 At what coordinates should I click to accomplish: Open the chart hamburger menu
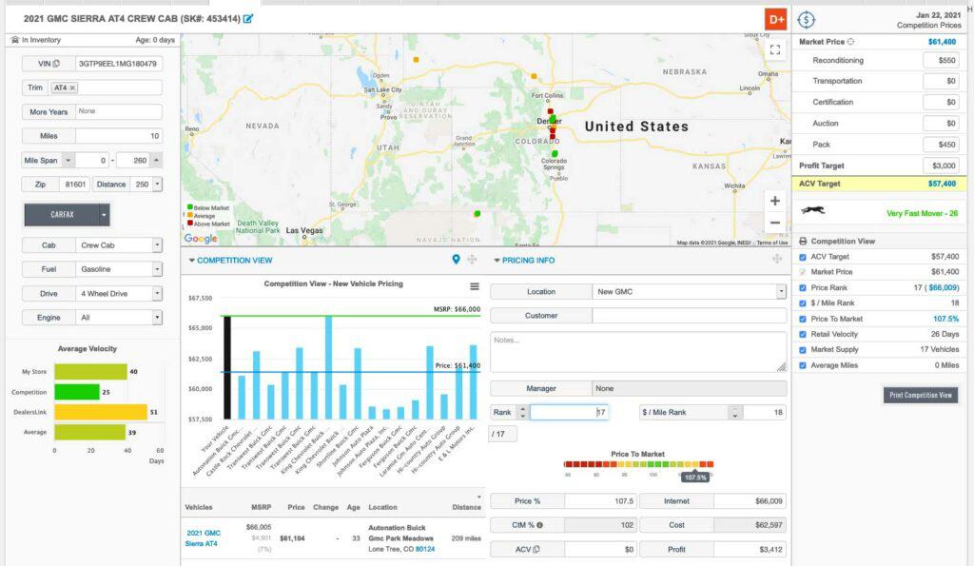475,286
